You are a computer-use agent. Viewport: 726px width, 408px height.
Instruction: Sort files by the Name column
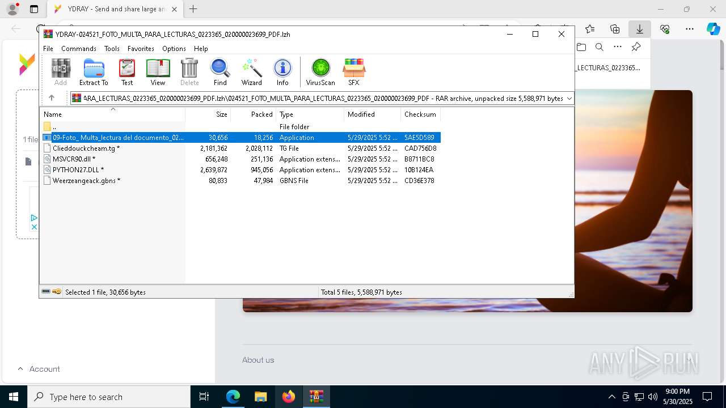(112, 114)
